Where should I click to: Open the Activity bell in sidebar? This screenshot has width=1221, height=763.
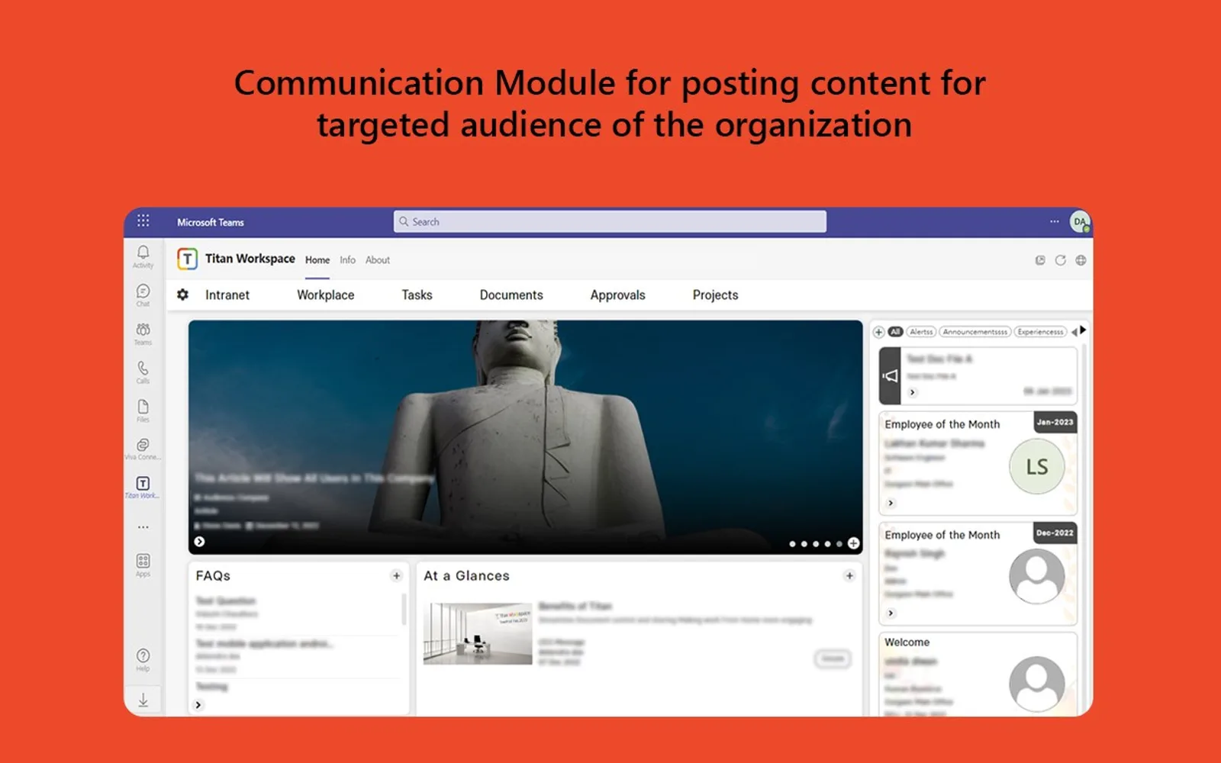pos(143,256)
